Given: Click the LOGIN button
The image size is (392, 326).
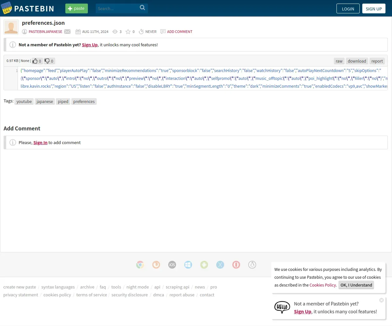Looking at the screenshot, I should tap(348, 8).
